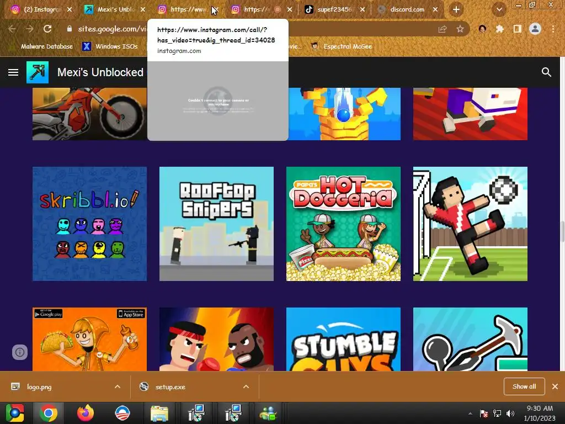Open a new browser tab
Viewport: 565px width, 424px height.
click(x=456, y=10)
